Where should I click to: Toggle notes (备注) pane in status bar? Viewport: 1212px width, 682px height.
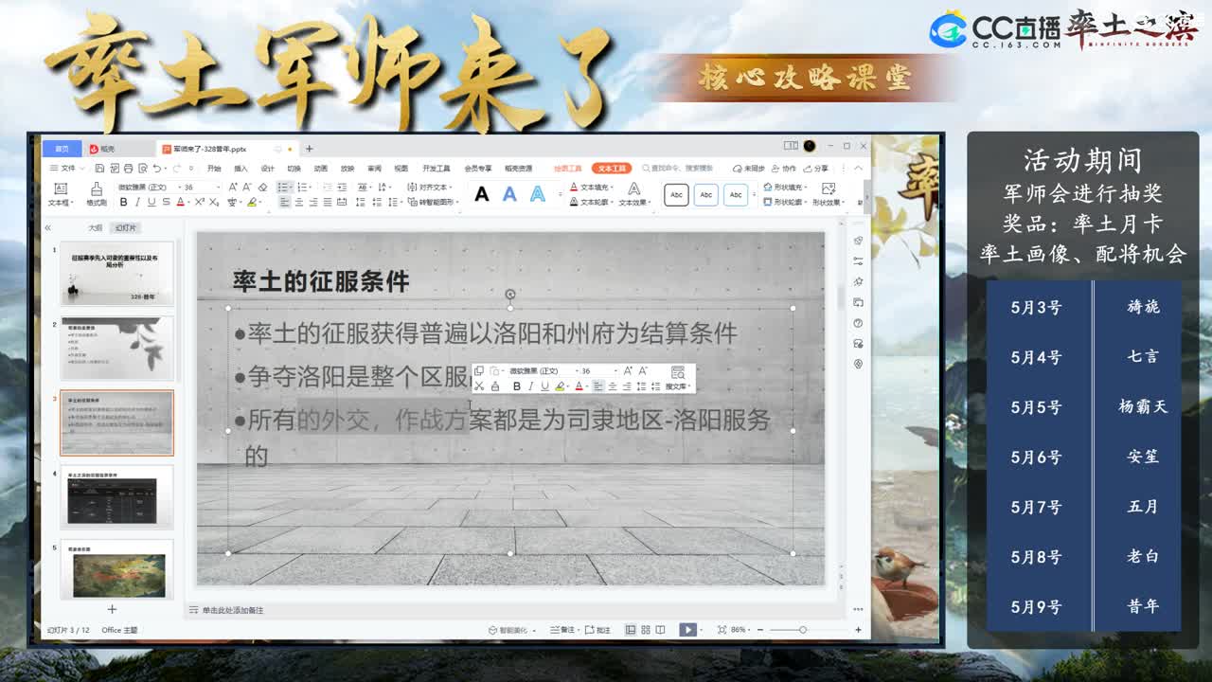(566, 630)
